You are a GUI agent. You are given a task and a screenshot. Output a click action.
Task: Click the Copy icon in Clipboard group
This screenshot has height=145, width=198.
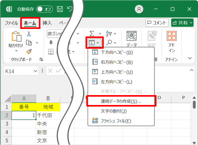pos(29,43)
